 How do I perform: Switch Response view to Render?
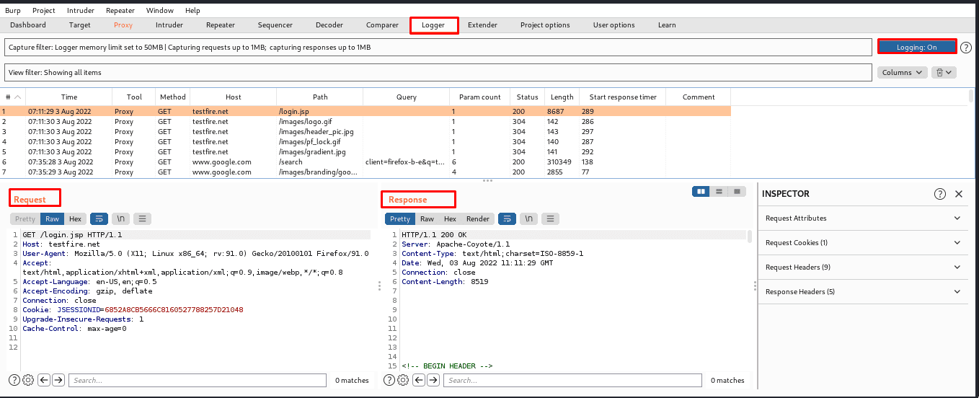point(478,218)
